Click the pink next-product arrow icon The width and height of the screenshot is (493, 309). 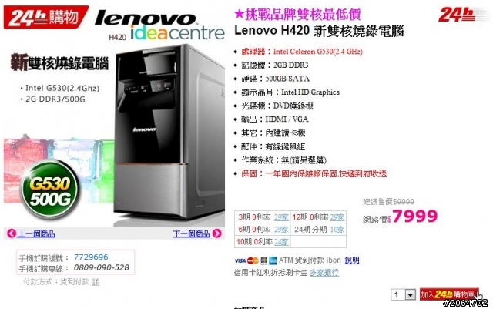tap(217, 233)
